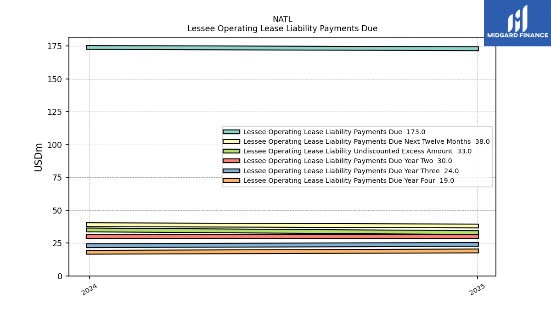Select legend entry 'Payments Due Year Two 30.0'
Image resolution: width=551 pixels, height=310 pixels.
click(x=348, y=161)
